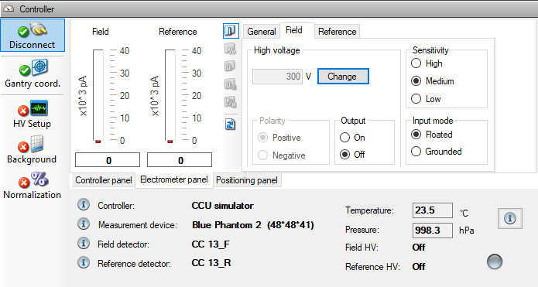
Task: Select the grayed F/R ratio icon
Action: [230, 102]
